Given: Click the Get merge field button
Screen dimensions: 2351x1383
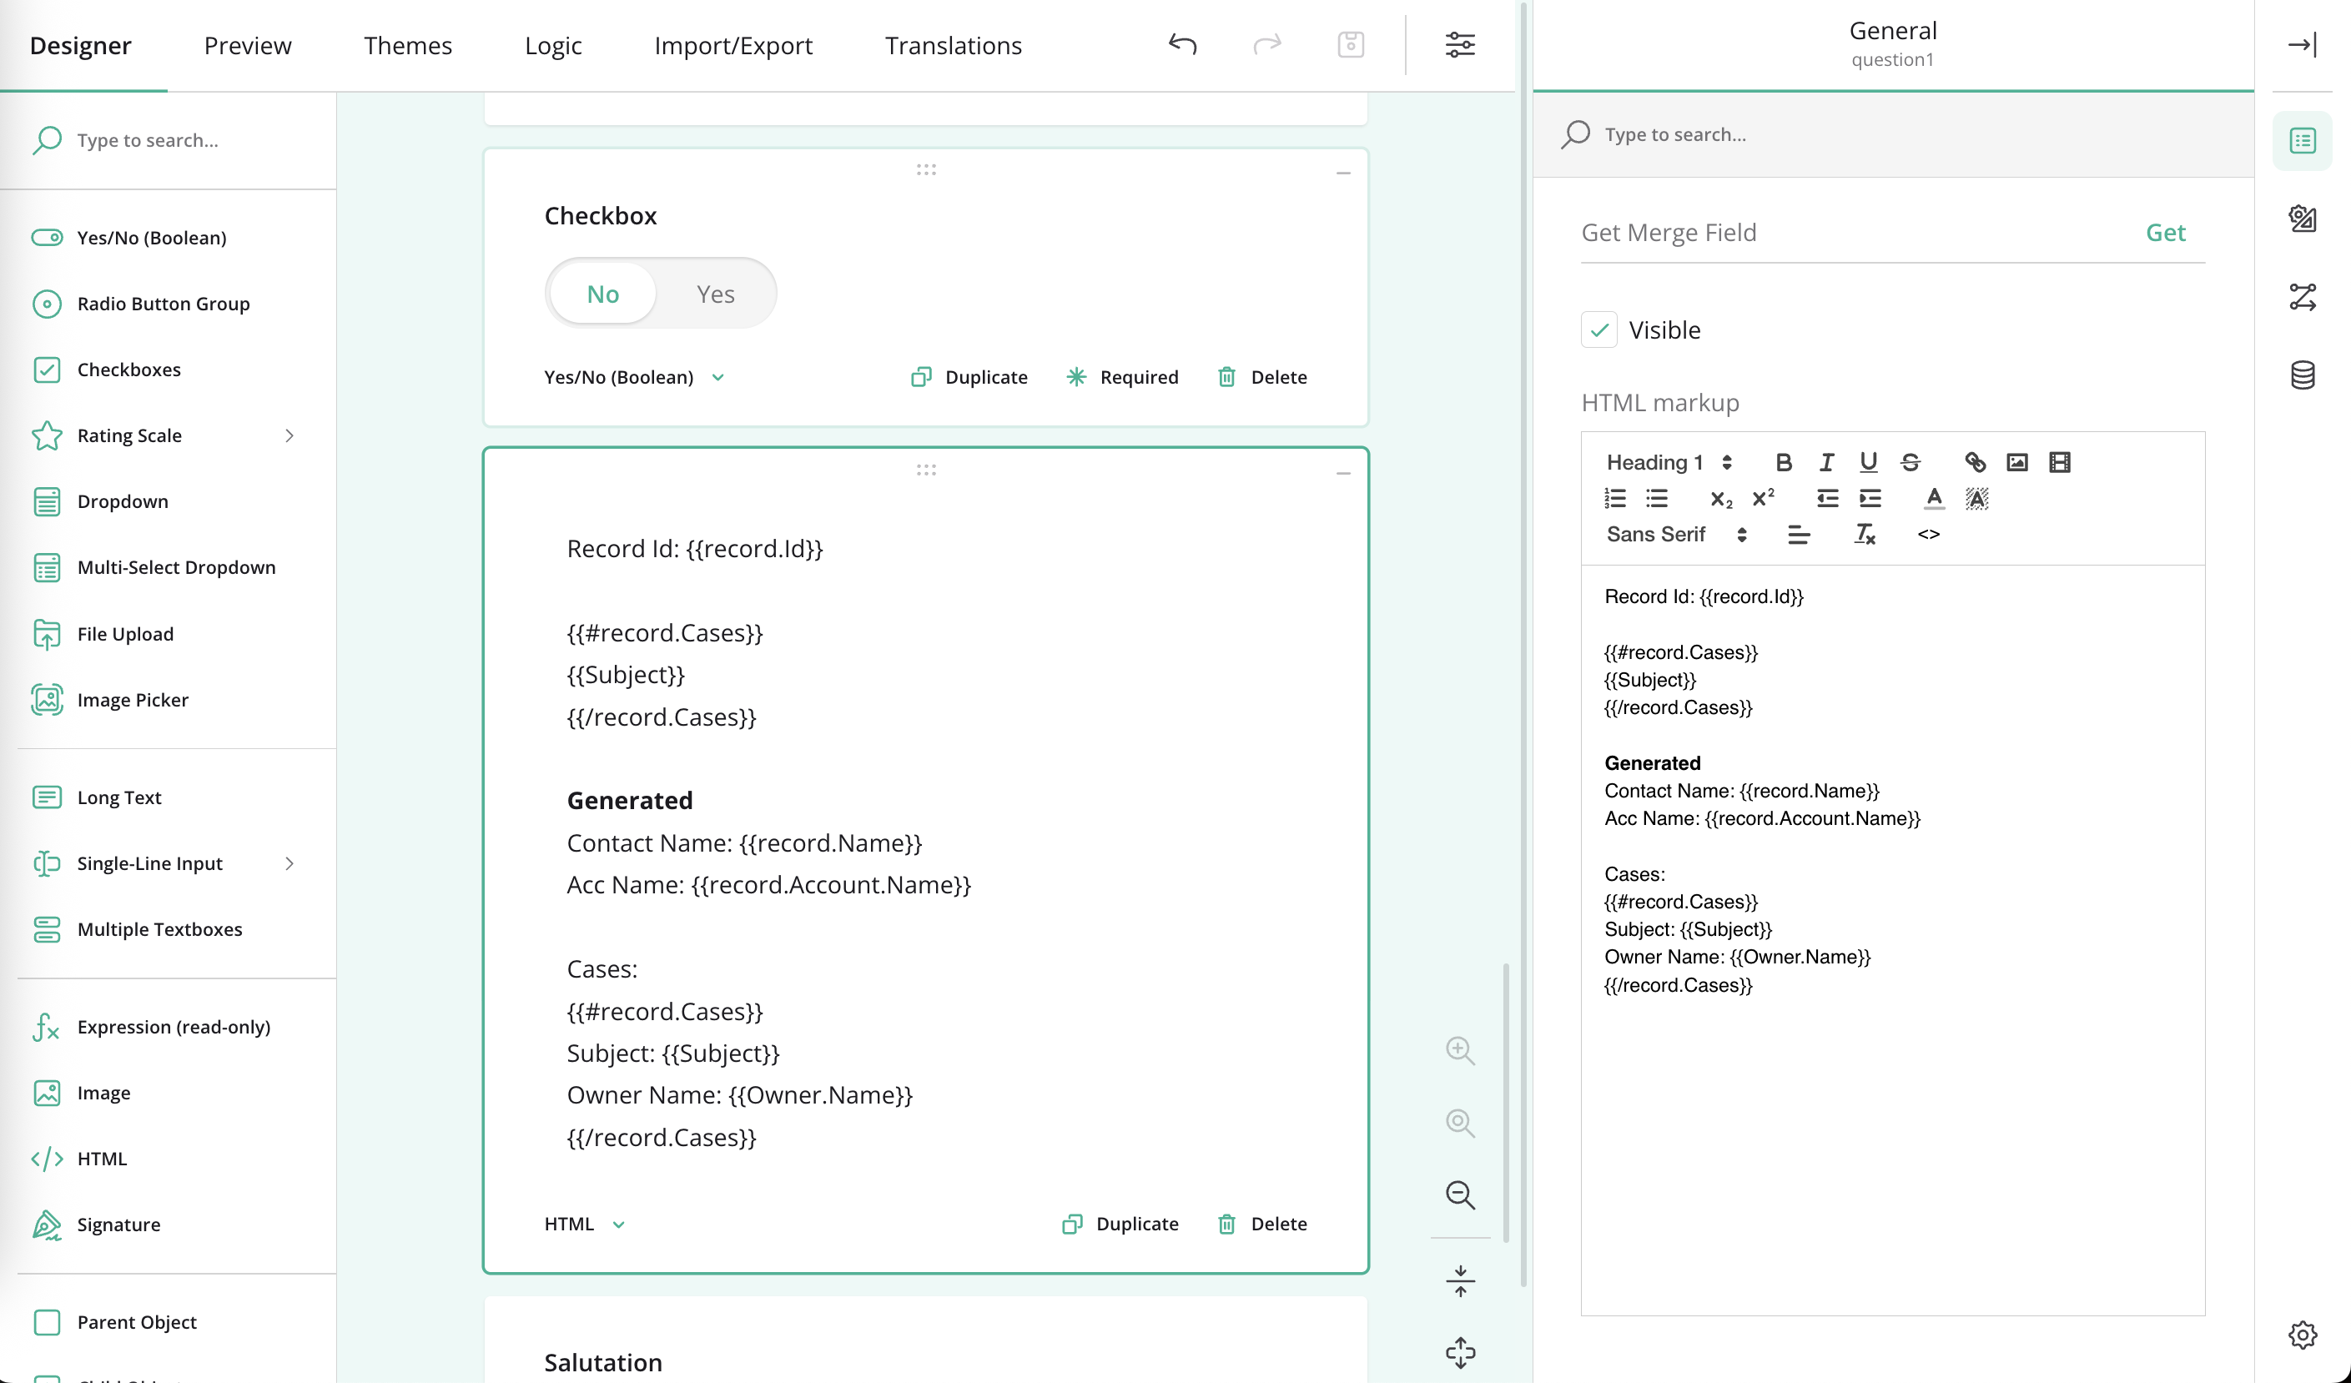Looking at the screenshot, I should pyautogui.click(x=2164, y=232).
